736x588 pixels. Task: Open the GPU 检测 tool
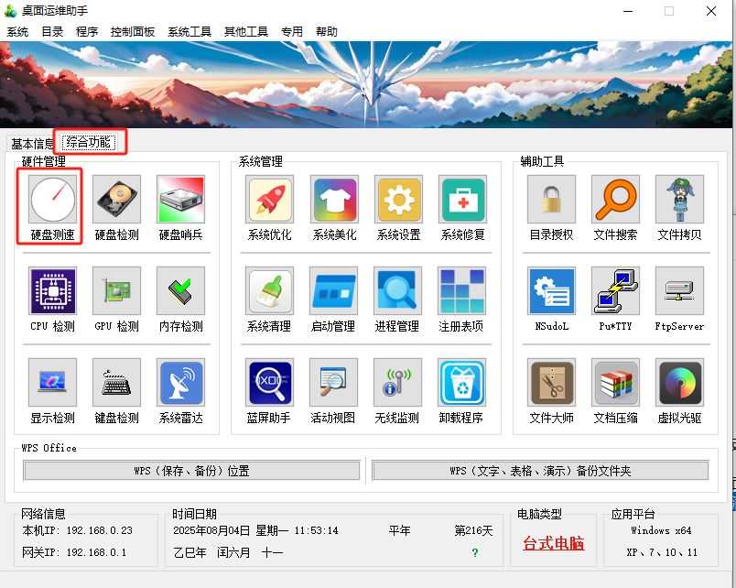point(116,290)
